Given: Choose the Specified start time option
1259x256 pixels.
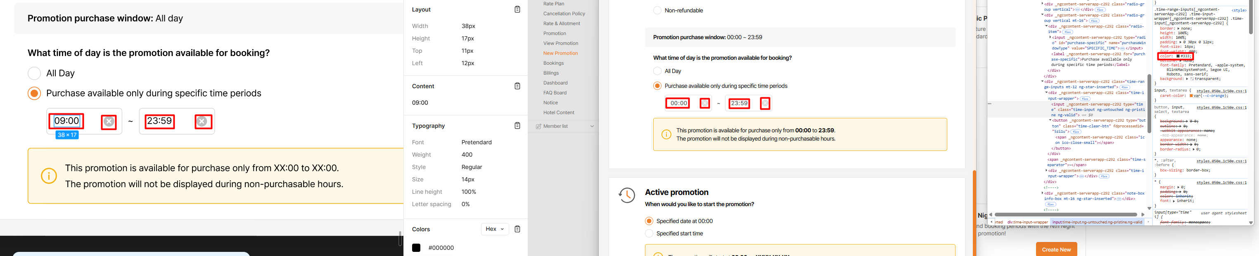Looking at the screenshot, I should pos(649,234).
